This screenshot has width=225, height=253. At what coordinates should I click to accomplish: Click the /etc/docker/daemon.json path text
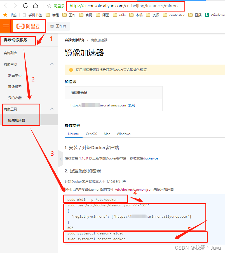pos(133,190)
